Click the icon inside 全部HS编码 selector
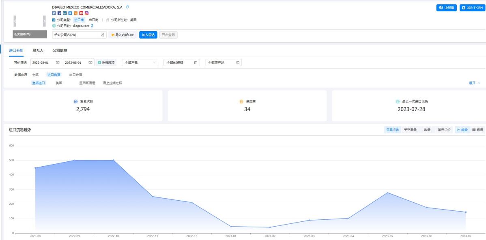The image size is (486, 240). [x=196, y=62]
